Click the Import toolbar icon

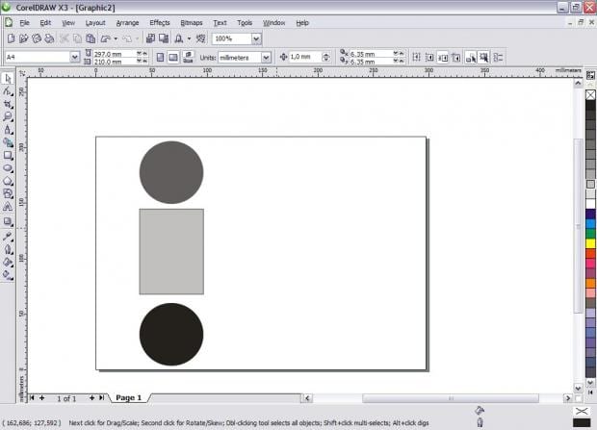coord(150,38)
